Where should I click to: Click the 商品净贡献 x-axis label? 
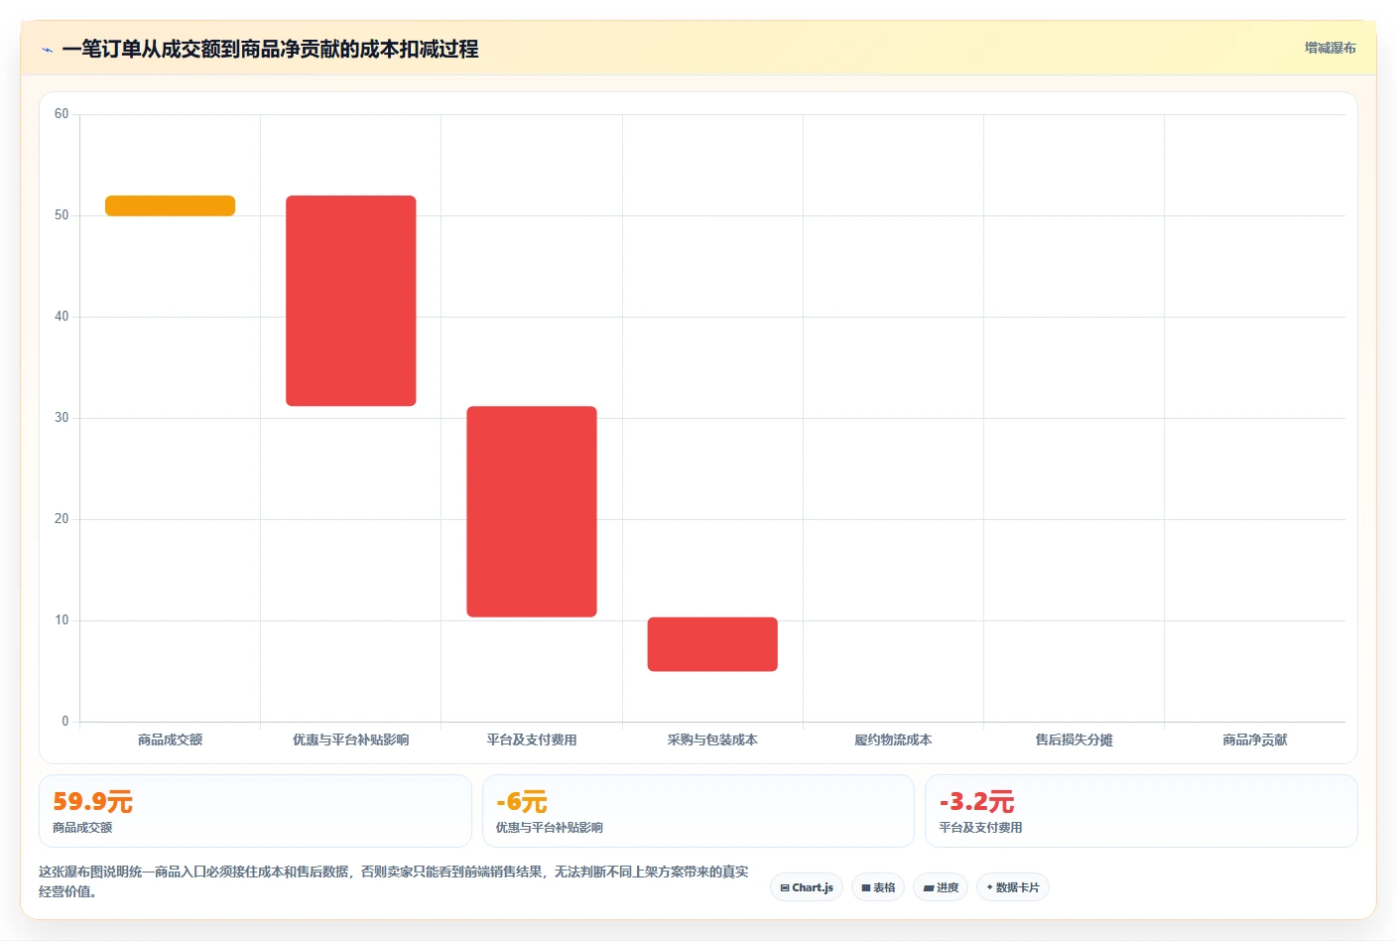(x=1255, y=739)
